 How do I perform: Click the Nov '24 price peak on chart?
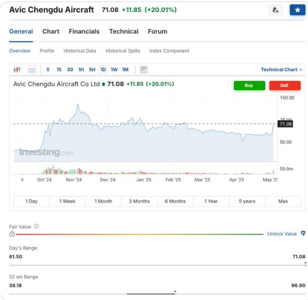click(78, 104)
